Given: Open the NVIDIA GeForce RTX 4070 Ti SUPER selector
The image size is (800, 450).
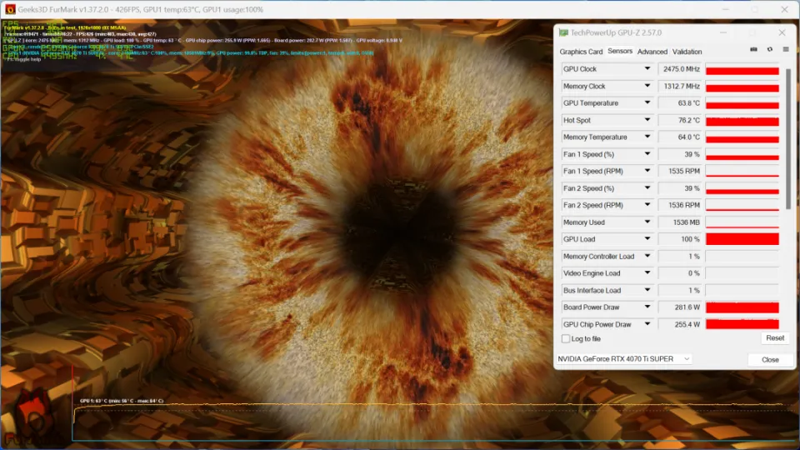Looking at the screenshot, I should pos(624,358).
